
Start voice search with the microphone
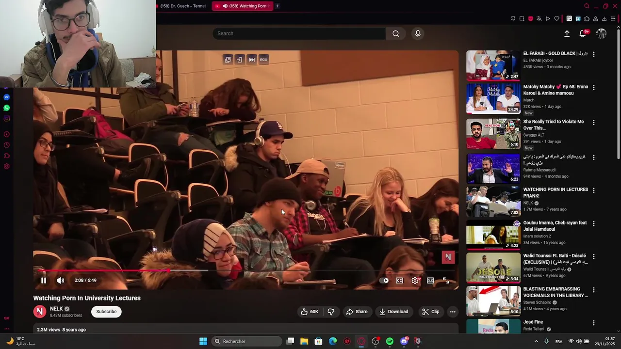[418, 33]
